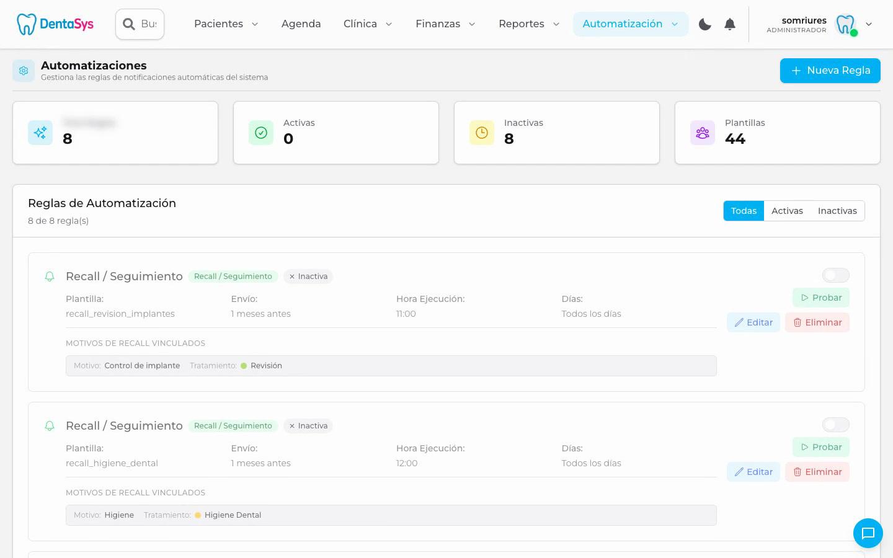This screenshot has height=558, width=893.
Task: Click bell icon of recall_higiene_dental rule
Action: 50,426
